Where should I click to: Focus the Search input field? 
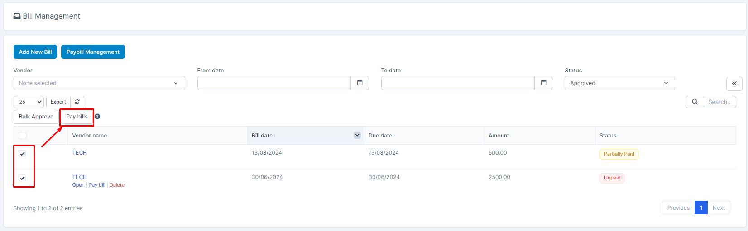coord(719,102)
